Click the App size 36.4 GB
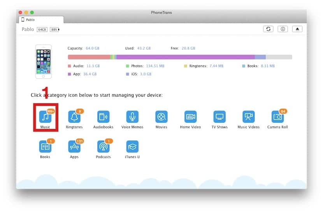The width and height of the screenshot is (323, 212). [90, 74]
